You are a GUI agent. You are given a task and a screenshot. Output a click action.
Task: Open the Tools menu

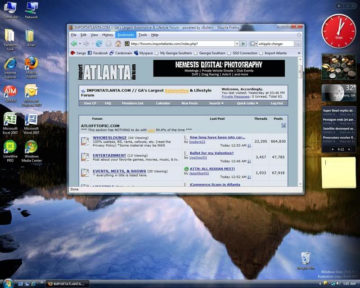(x=143, y=35)
